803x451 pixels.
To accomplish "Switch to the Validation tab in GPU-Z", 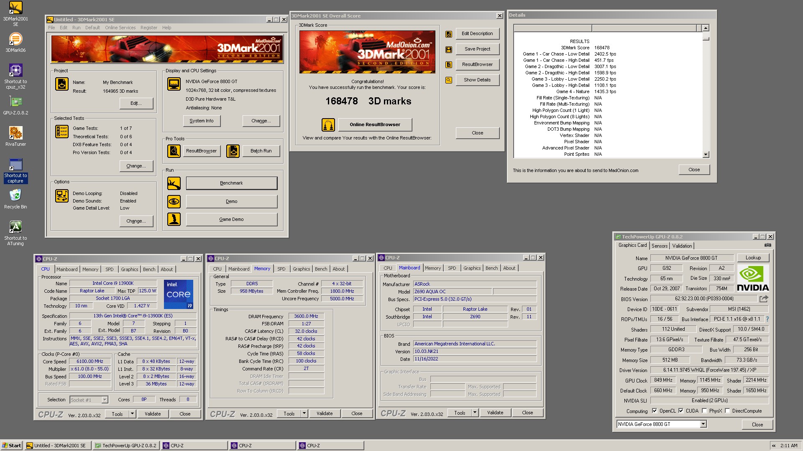I will tap(682, 246).
